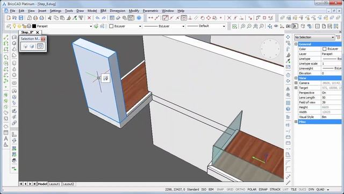Toggle QUAD in the status bar
The height and width of the screenshot is (194, 344).
click(320, 189)
